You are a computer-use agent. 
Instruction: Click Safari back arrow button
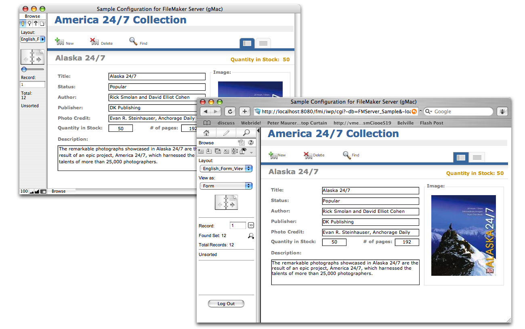[206, 111]
